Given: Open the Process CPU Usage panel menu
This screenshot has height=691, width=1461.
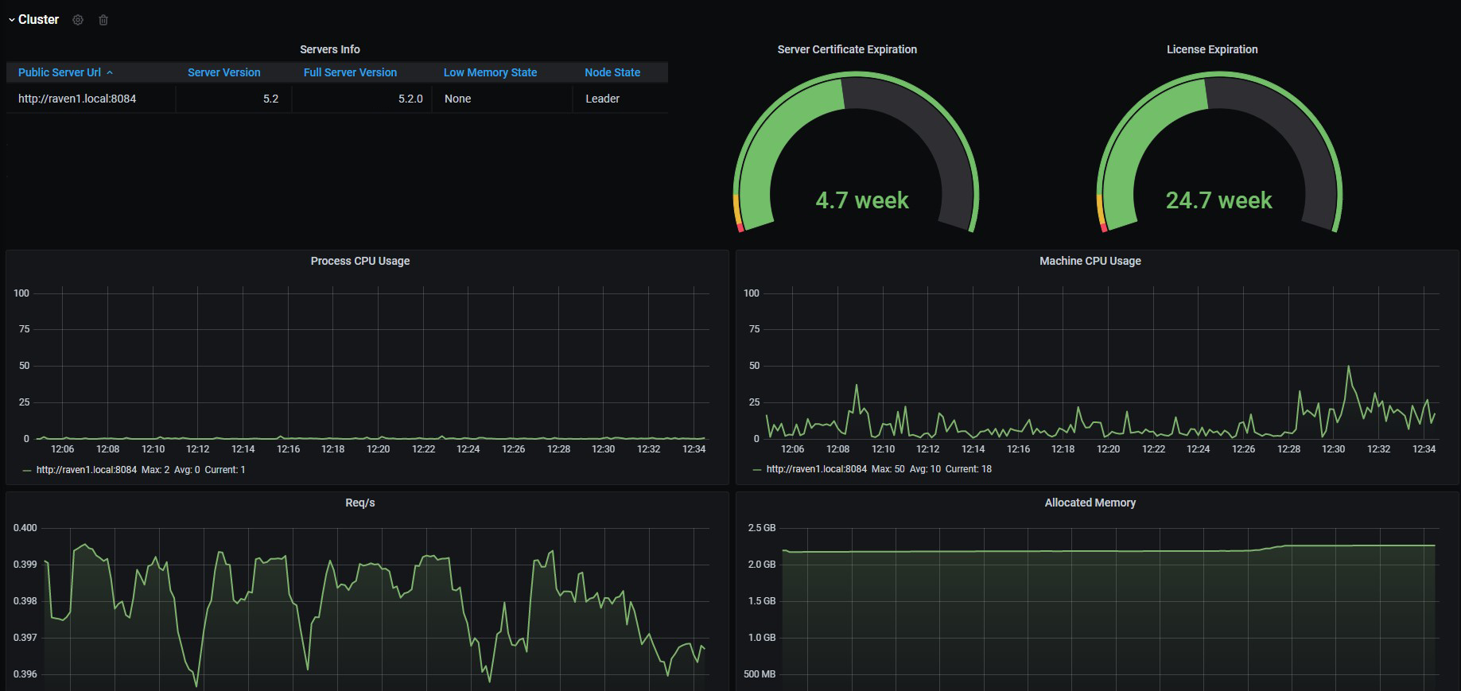Looking at the screenshot, I should (x=360, y=261).
